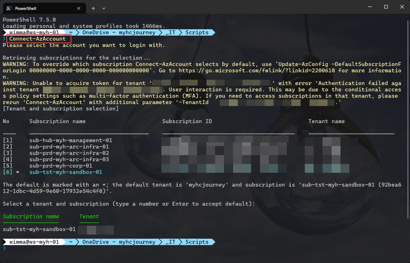The width and height of the screenshot is (410, 263).
Task: Pick the sub-prd-myh-arc-infra-03 entry
Action: tap(69, 159)
